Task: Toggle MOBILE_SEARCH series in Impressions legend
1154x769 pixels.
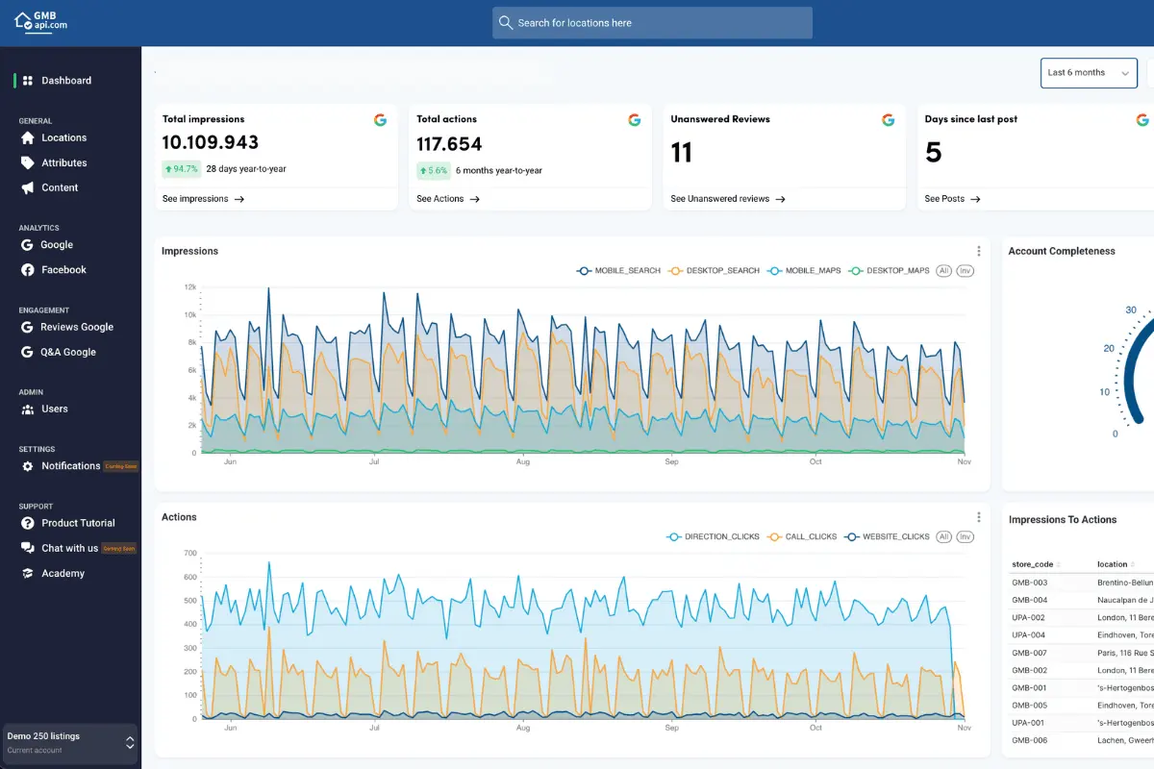Action: (618, 271)
